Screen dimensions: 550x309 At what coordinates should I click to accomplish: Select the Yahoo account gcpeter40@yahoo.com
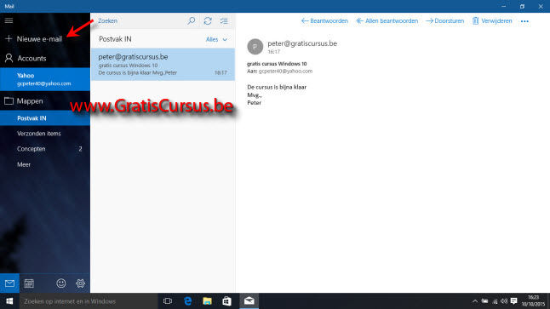tap(45, 79)
